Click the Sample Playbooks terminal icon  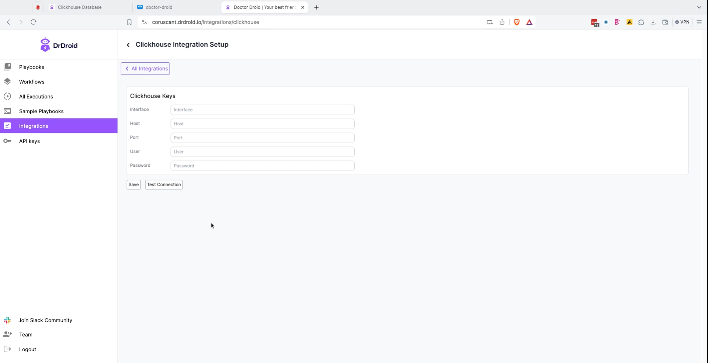(x=7, y=111)
